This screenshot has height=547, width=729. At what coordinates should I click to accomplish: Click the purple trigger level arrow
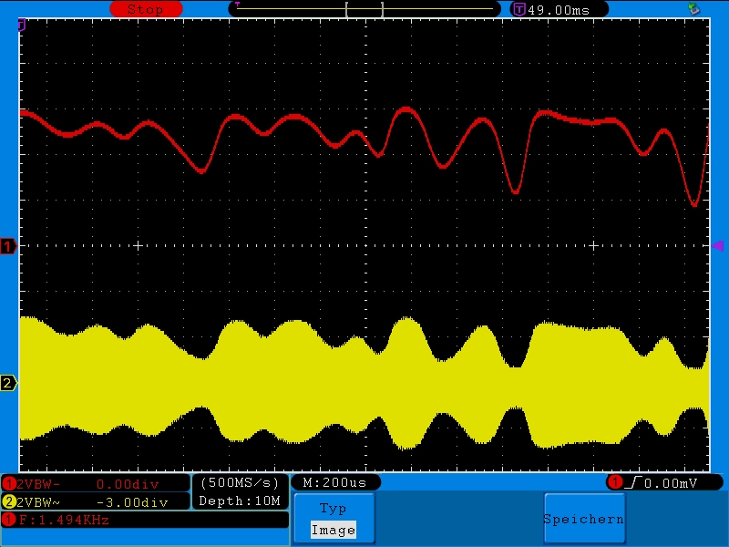point(717,246)
